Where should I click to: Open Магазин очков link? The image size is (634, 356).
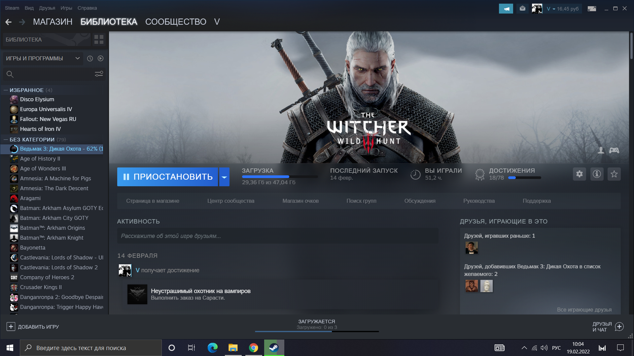[300, 201]
